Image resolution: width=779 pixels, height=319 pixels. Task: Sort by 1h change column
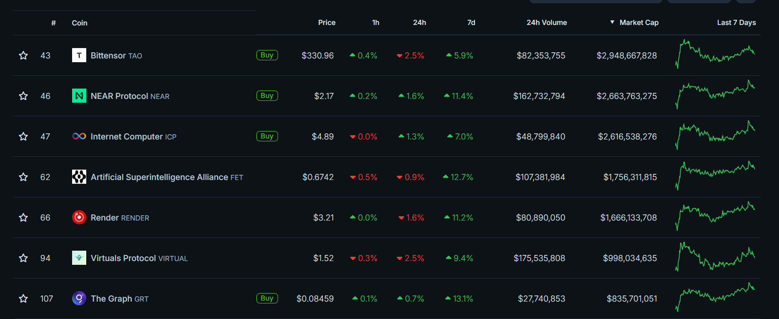[x=376, y=23]
